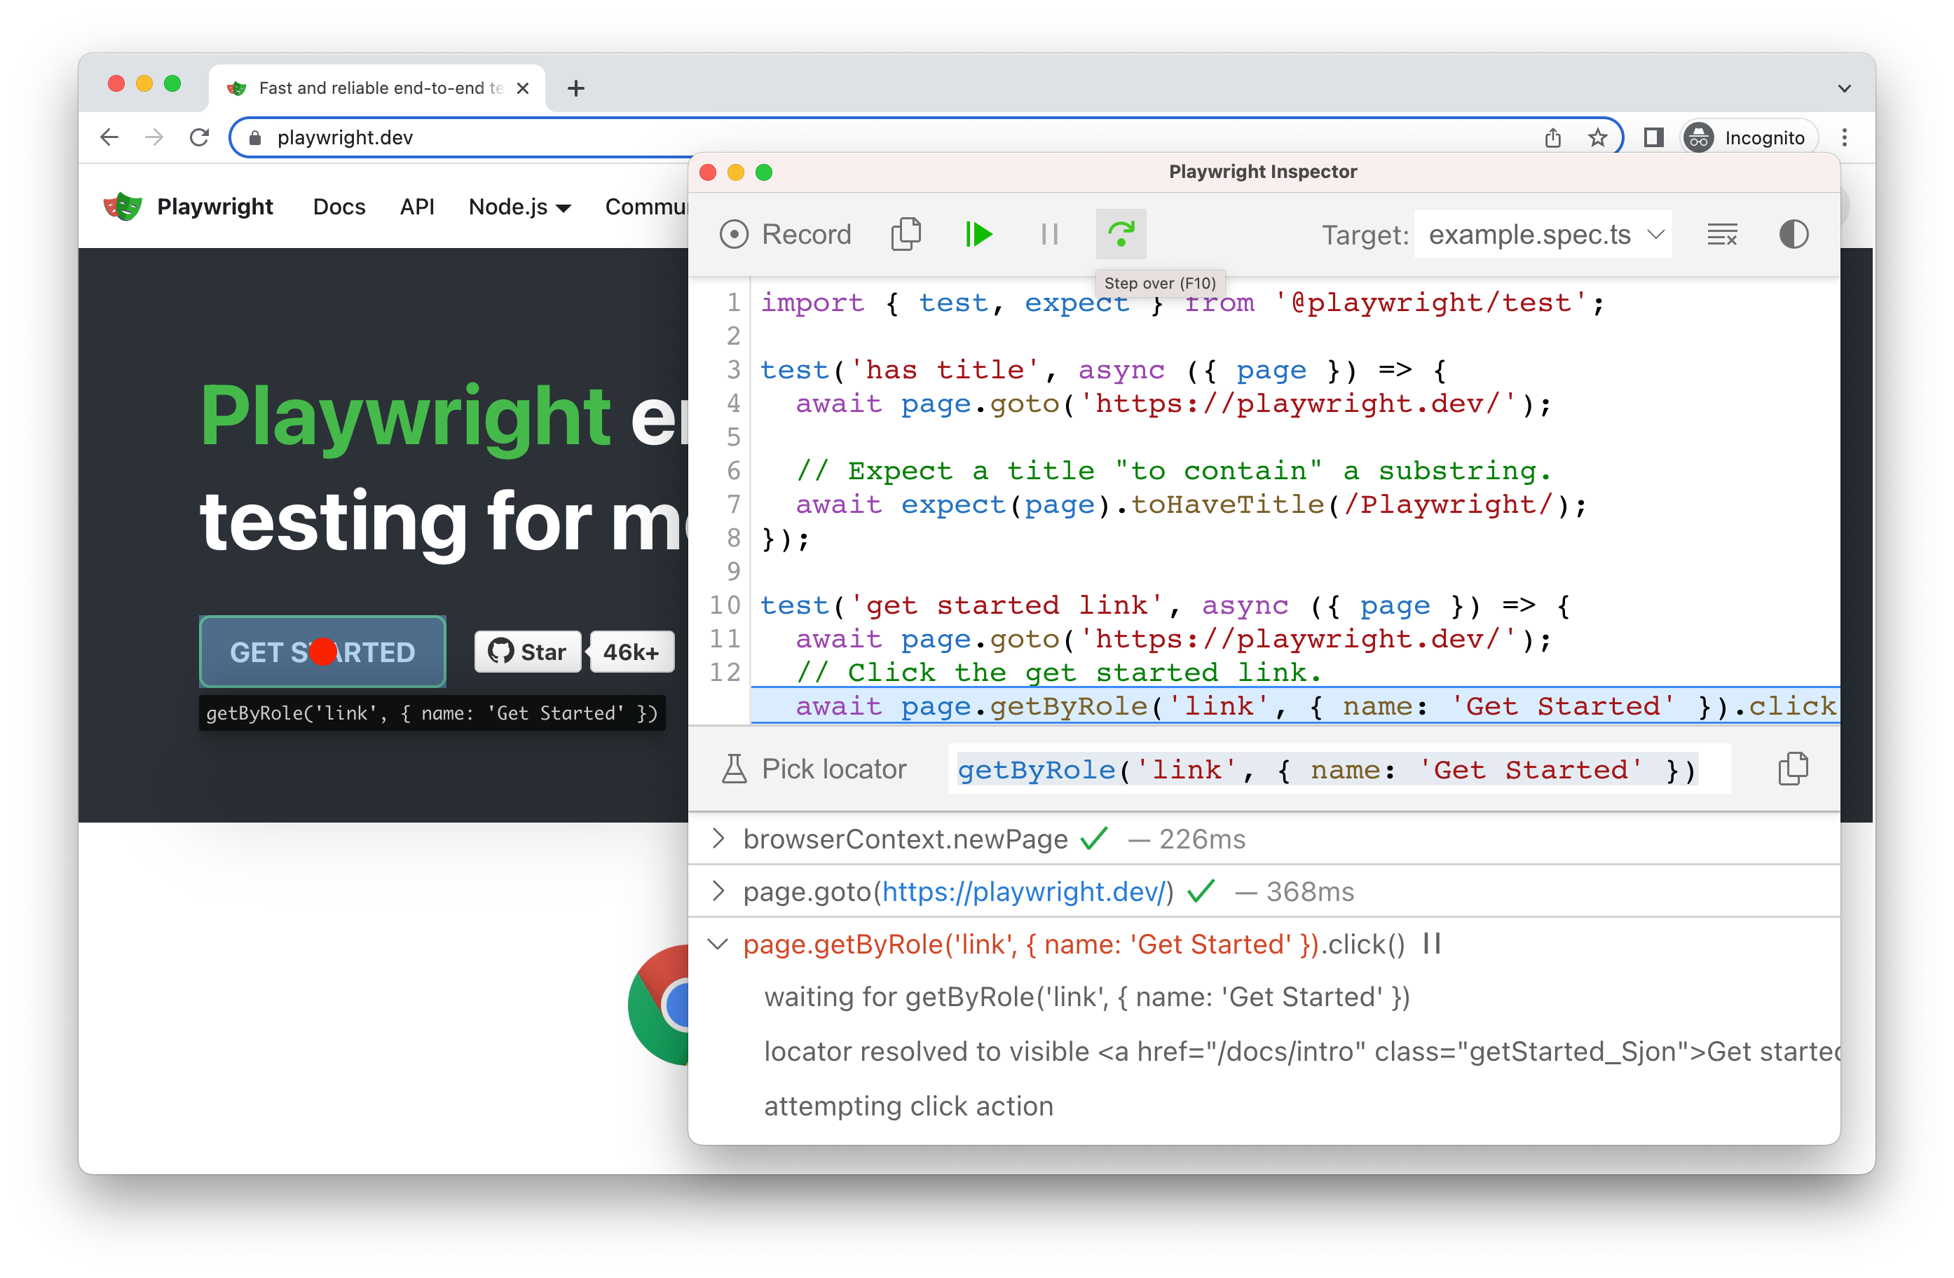Toggle the browser side panel icon
Image resolution: width=1954 pixels, height=1278 pixels.
click(x=1653, y=137)
